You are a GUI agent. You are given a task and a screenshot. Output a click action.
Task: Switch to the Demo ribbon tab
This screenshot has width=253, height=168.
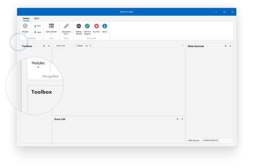click(26, 18)
